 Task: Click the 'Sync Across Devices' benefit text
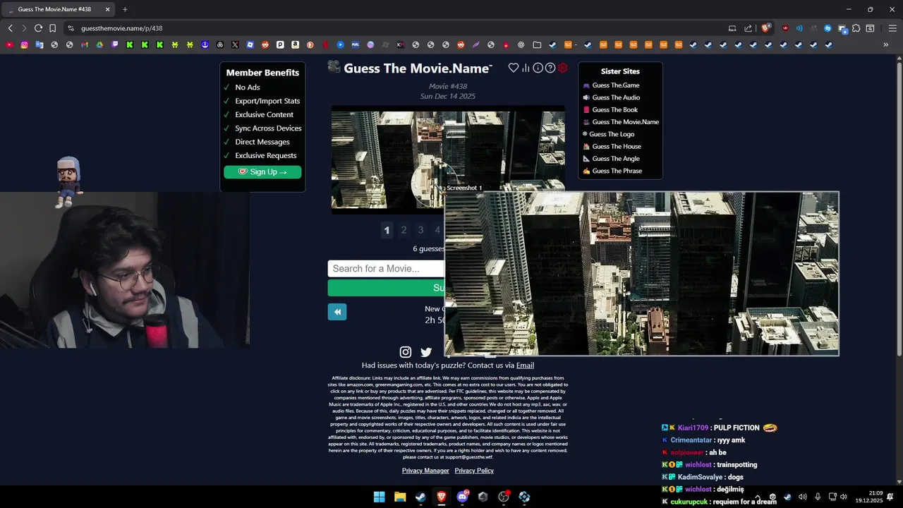268,128
